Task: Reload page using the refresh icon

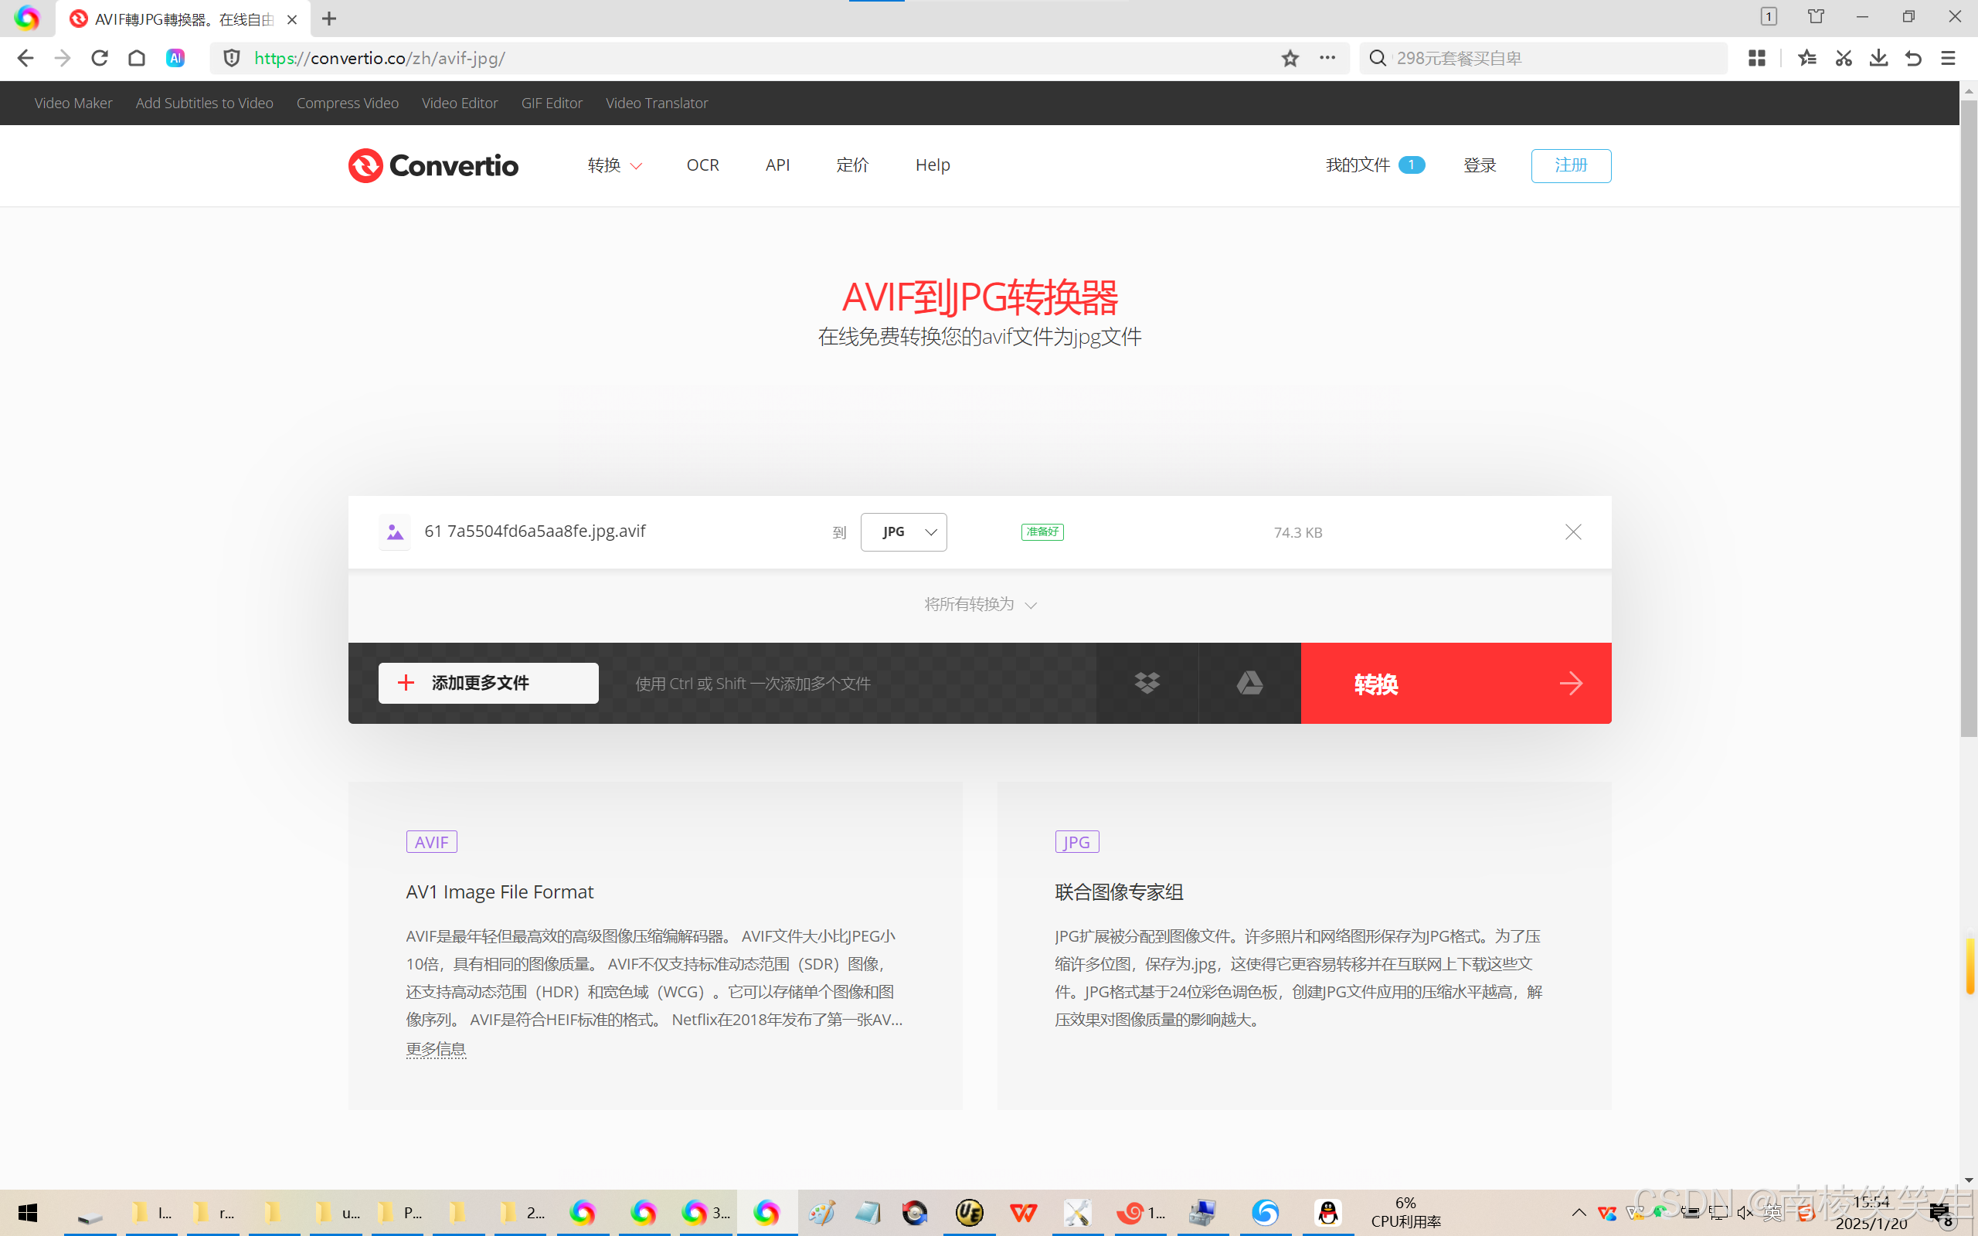Action: click(100, 58)
